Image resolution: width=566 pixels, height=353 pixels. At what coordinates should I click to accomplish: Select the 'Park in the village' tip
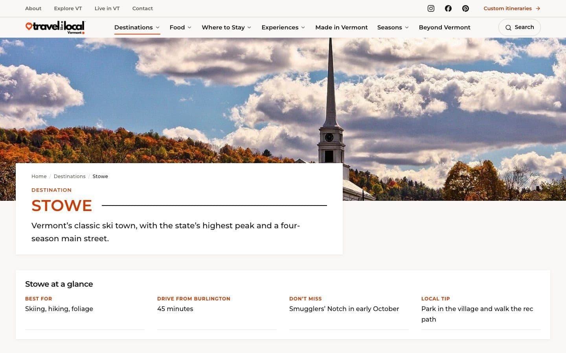(477, 314)
